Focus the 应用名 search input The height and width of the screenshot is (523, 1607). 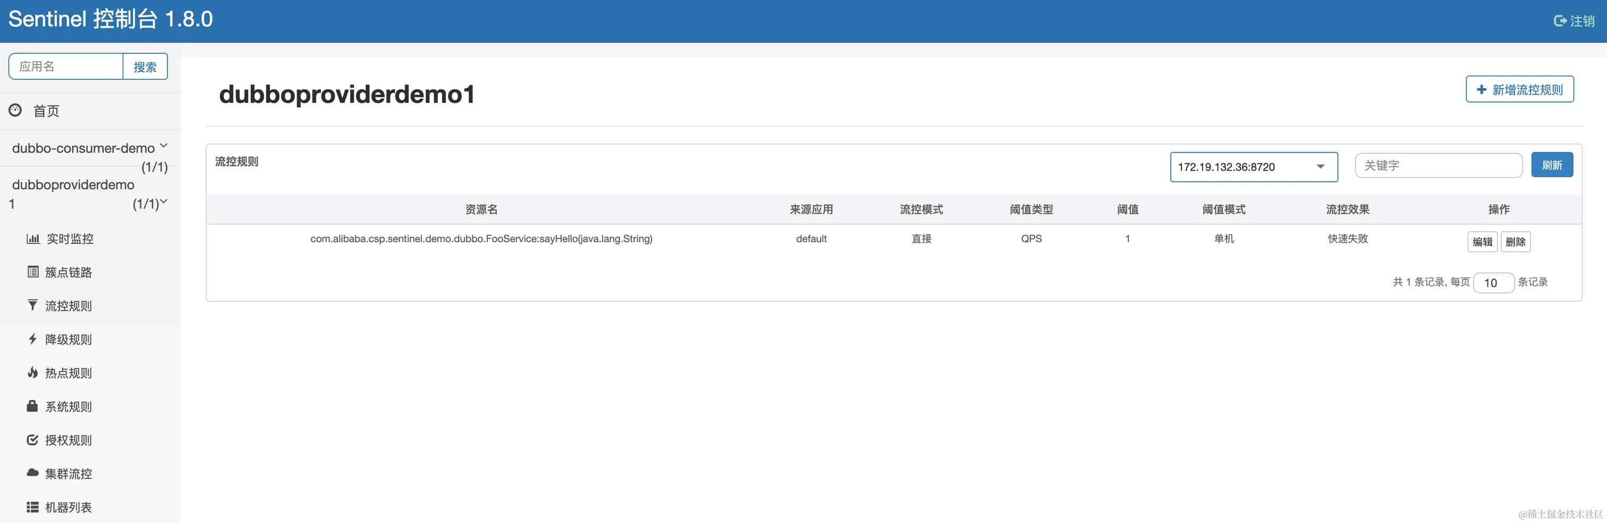(x=65, y=67)
